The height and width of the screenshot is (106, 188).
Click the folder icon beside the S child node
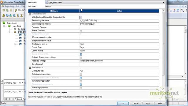tap(21, 38)
